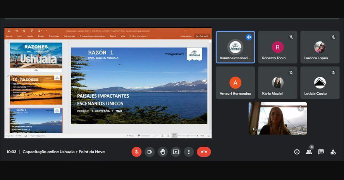Click the Present now screen share button
The height and width of the screenshot is (180, 344).
pos(176,152)
